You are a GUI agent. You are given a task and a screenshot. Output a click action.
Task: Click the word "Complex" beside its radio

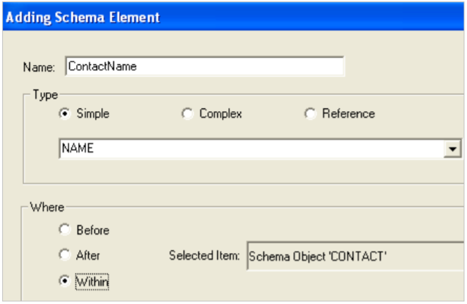tap(220, 114)
